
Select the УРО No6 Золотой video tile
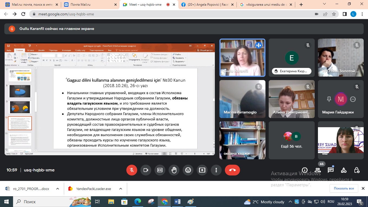pyautogui.click(x=341, y=57)
